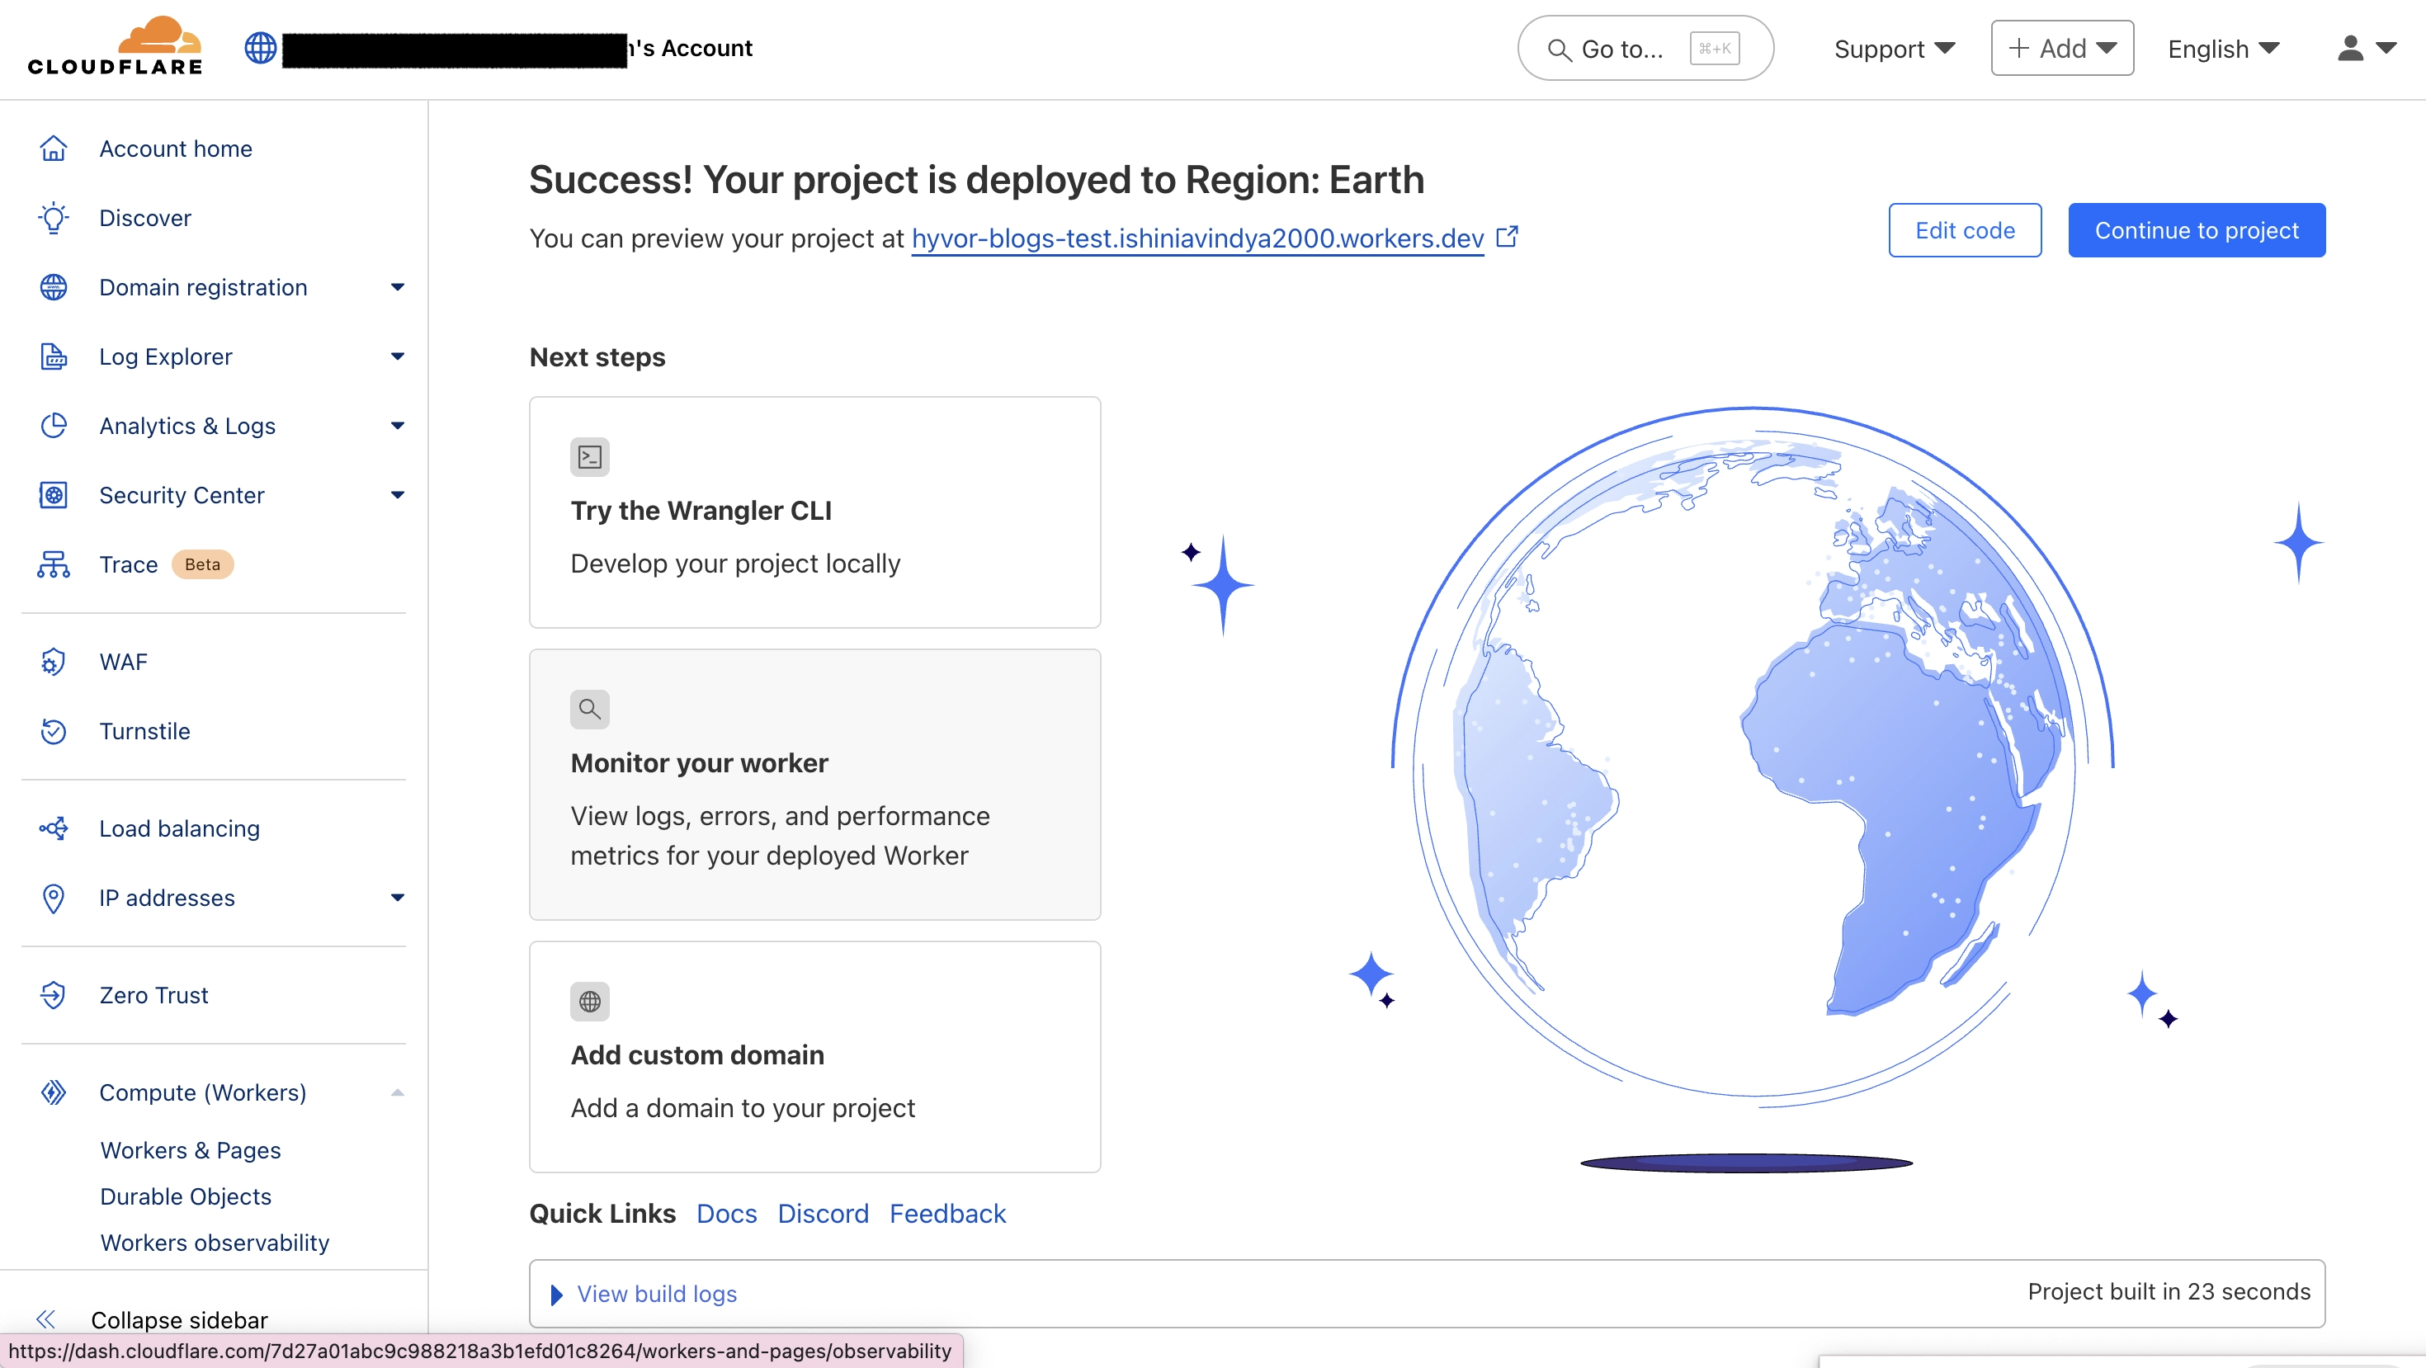
Task: Open the Add custom domain card
Action: [814, 1056]
